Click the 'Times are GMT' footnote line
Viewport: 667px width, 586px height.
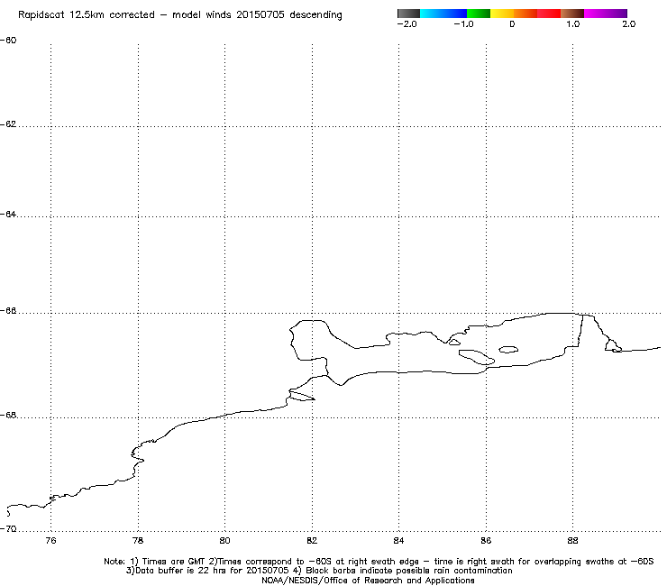pyautogui.click(x=379, y=562)
